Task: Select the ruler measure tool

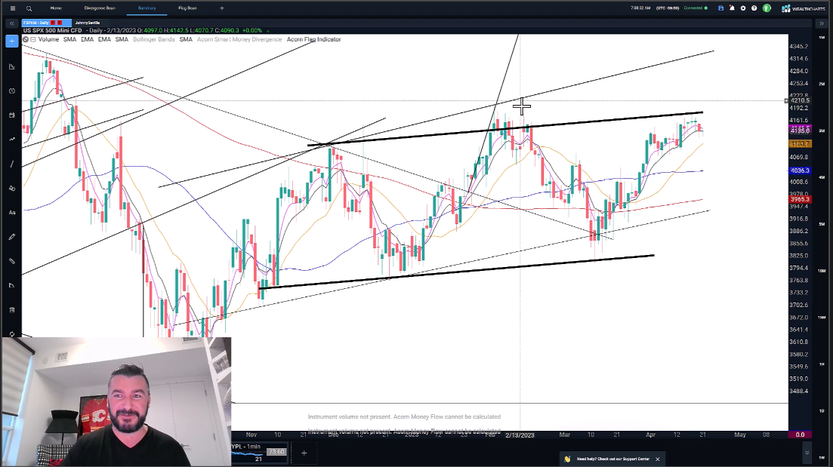Action: [11, 261]
